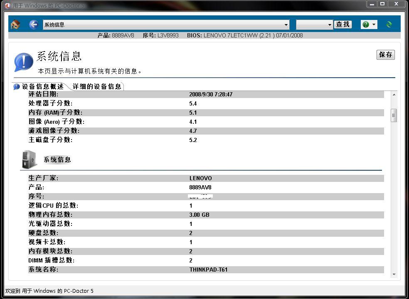Click the 系统名称 row label
Viewport: 409px width, 299px height.
tap(43, 270)
